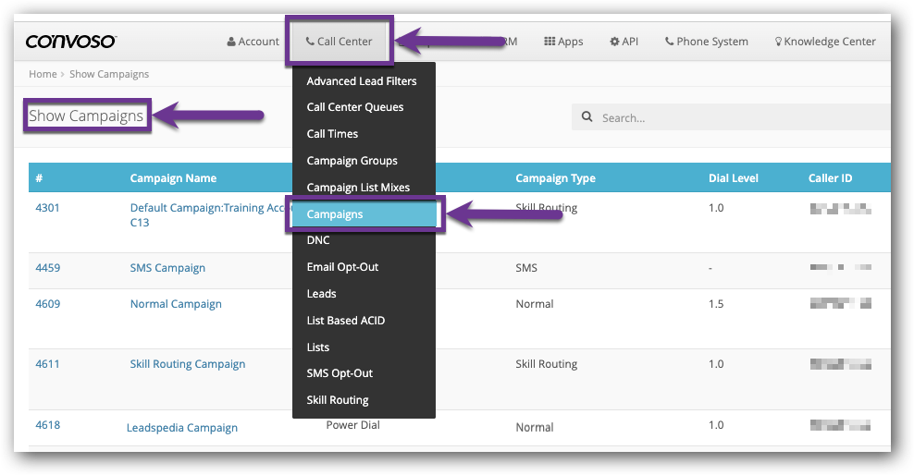Expand the Call Center dropdown
914x475 pixels.
click(339, 42)
